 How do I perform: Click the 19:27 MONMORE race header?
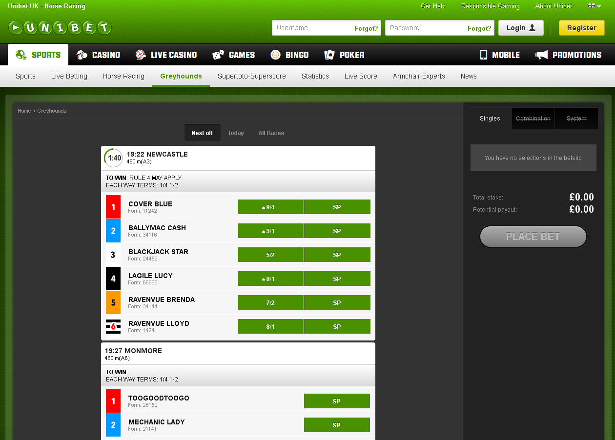coord(238,354)
